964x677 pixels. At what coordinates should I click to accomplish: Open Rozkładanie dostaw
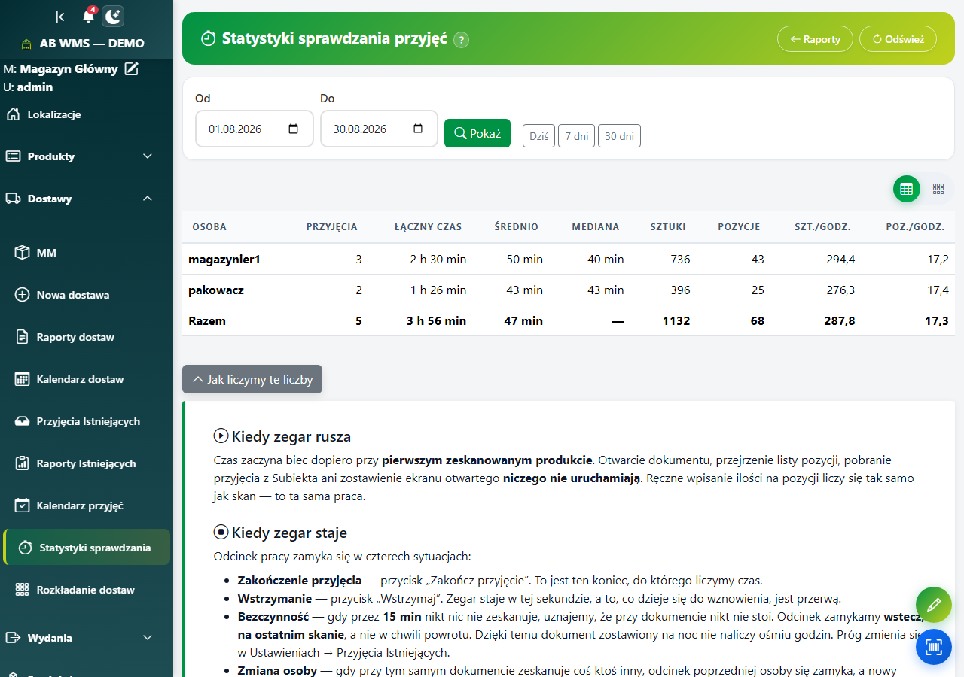click(x=87, y=590)
